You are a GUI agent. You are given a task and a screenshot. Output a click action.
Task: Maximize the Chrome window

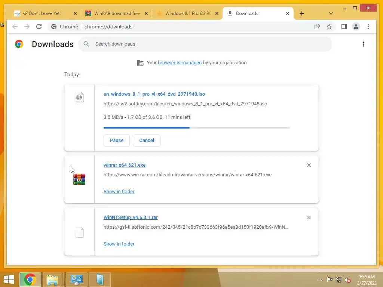[x=355, y=8]
